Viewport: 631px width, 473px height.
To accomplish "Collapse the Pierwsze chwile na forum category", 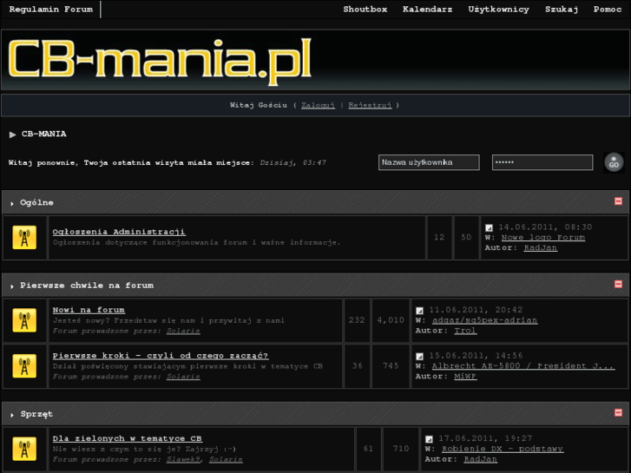I will (x=619, y=284).
